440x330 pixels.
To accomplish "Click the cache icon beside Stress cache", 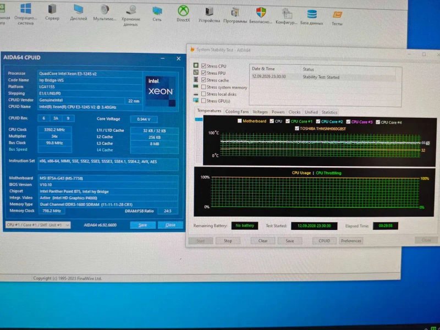I will [x=196, y=79].
